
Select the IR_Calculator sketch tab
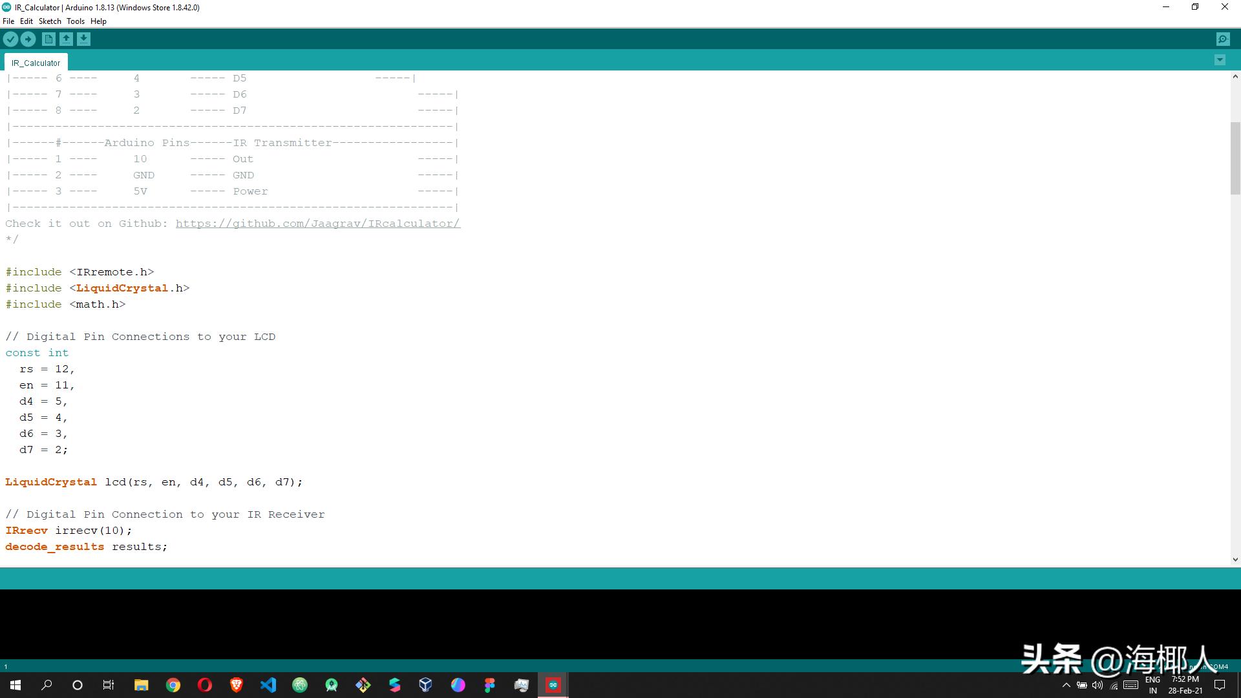(x=36, y=62)
